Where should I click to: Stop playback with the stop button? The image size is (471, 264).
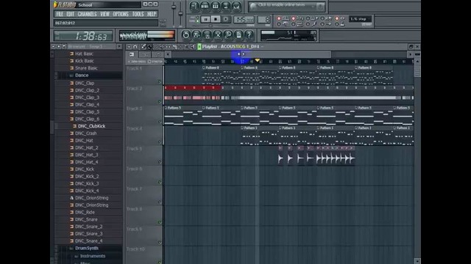tap(216, 20)
